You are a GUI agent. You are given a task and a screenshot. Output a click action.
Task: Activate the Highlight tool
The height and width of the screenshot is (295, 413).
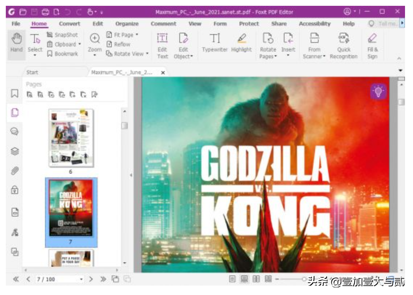pyautogui.click(x=242, y=42)
